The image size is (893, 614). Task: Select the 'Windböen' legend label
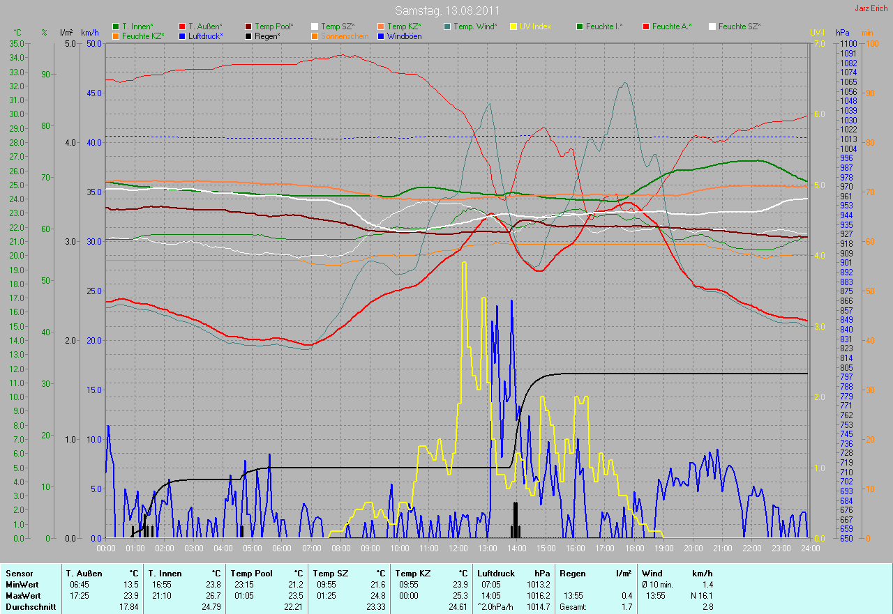point(404,36)
